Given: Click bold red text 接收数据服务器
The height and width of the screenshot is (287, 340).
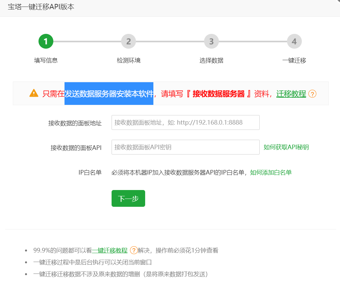Looking at the screenshot, I should pos(219,94).
